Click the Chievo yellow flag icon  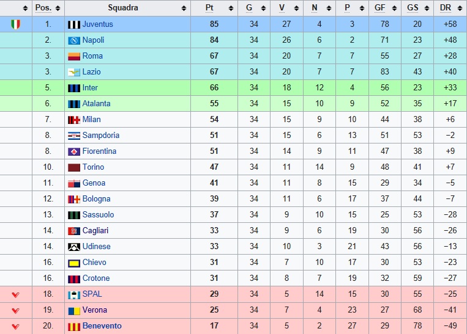(x=74, y=263)
